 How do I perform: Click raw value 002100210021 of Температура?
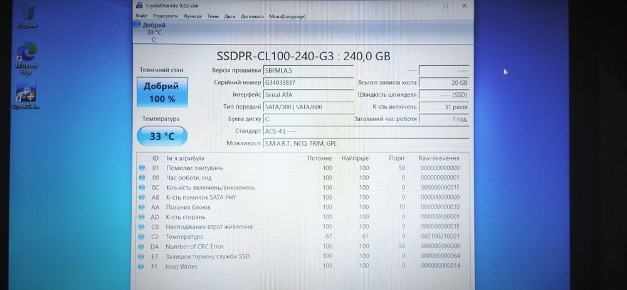(x=440, y=237)
